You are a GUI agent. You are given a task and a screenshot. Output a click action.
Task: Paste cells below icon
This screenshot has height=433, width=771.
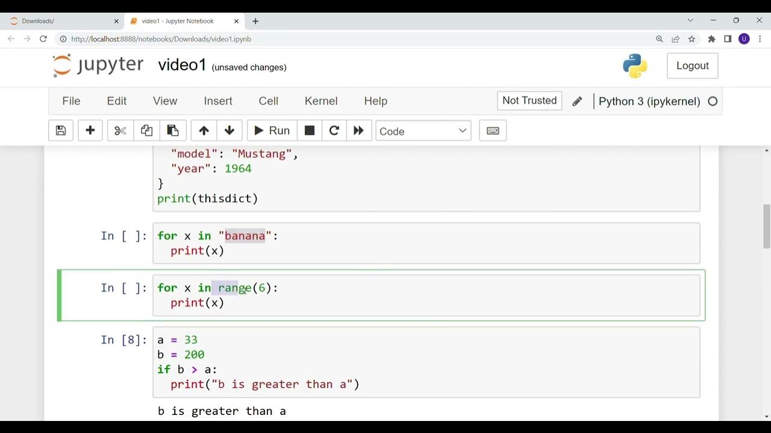[x=172, y=131]
